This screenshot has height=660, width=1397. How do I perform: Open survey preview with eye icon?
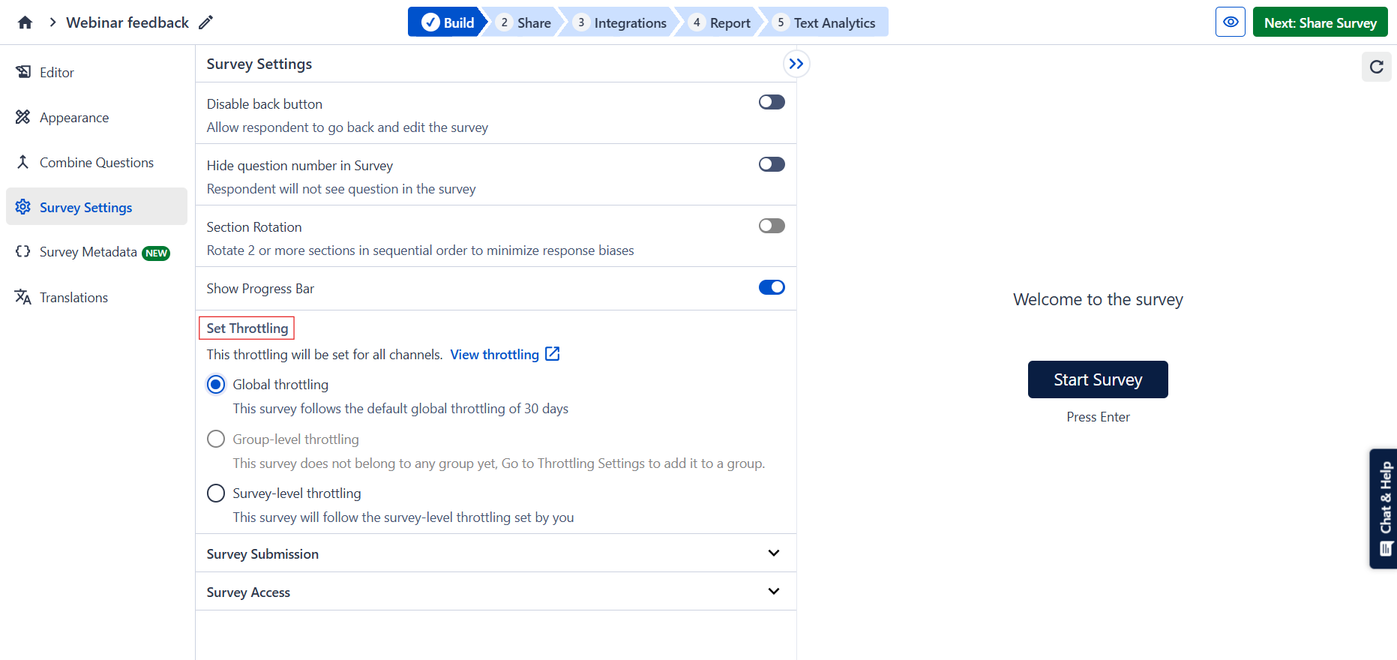(x=1230, y=22)
